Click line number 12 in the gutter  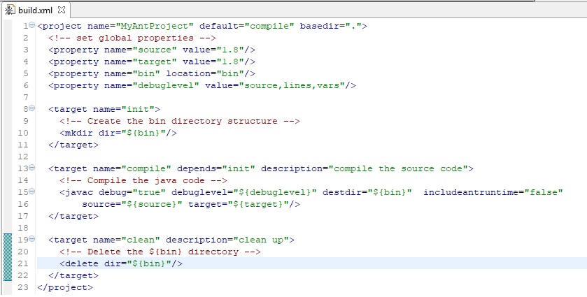point(23,157)
